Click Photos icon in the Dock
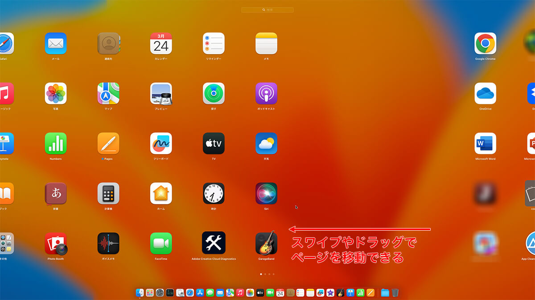This screenshot has width=535, height=300. tap(250, 292)
